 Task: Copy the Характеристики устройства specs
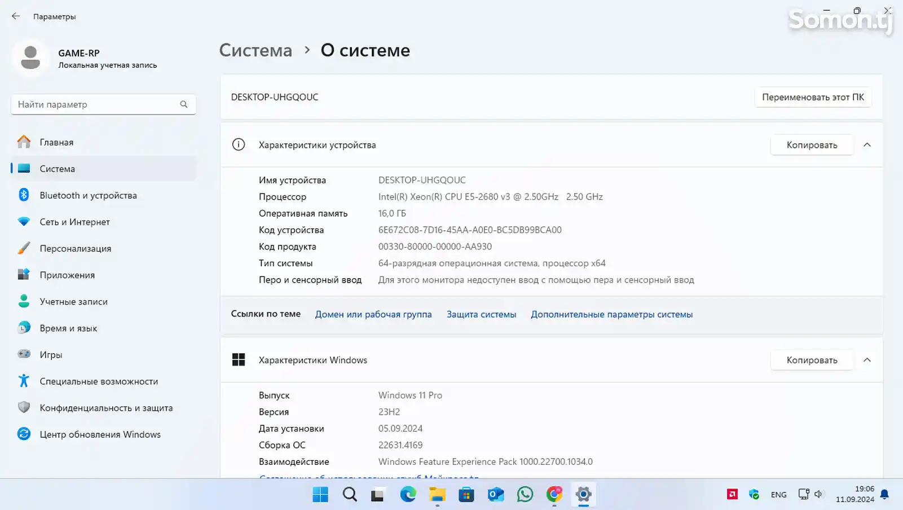(x=812, y=145)
